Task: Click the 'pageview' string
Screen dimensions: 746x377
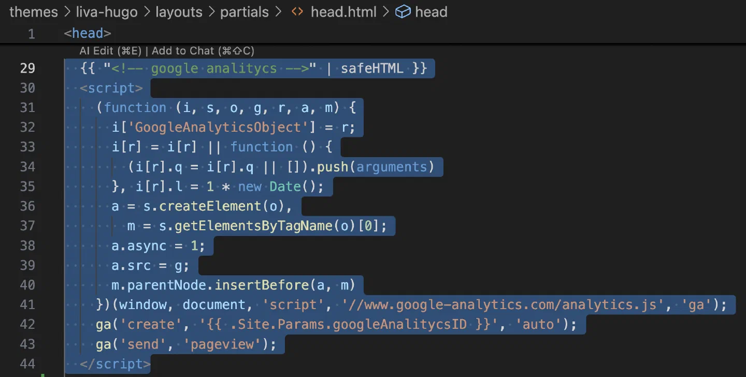Action: click(x=222, y=344)
